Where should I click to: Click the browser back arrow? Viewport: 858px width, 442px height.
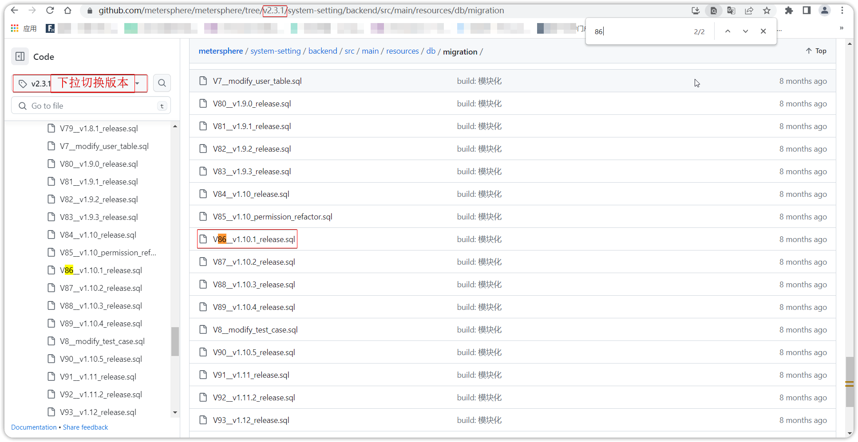pyautogui.click(x=14, y=10)
